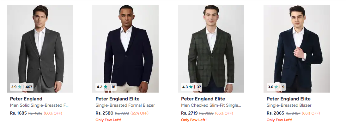
Task: Click the star icon on the 4.2 rating badge
Action: click(x=106, y=87)
